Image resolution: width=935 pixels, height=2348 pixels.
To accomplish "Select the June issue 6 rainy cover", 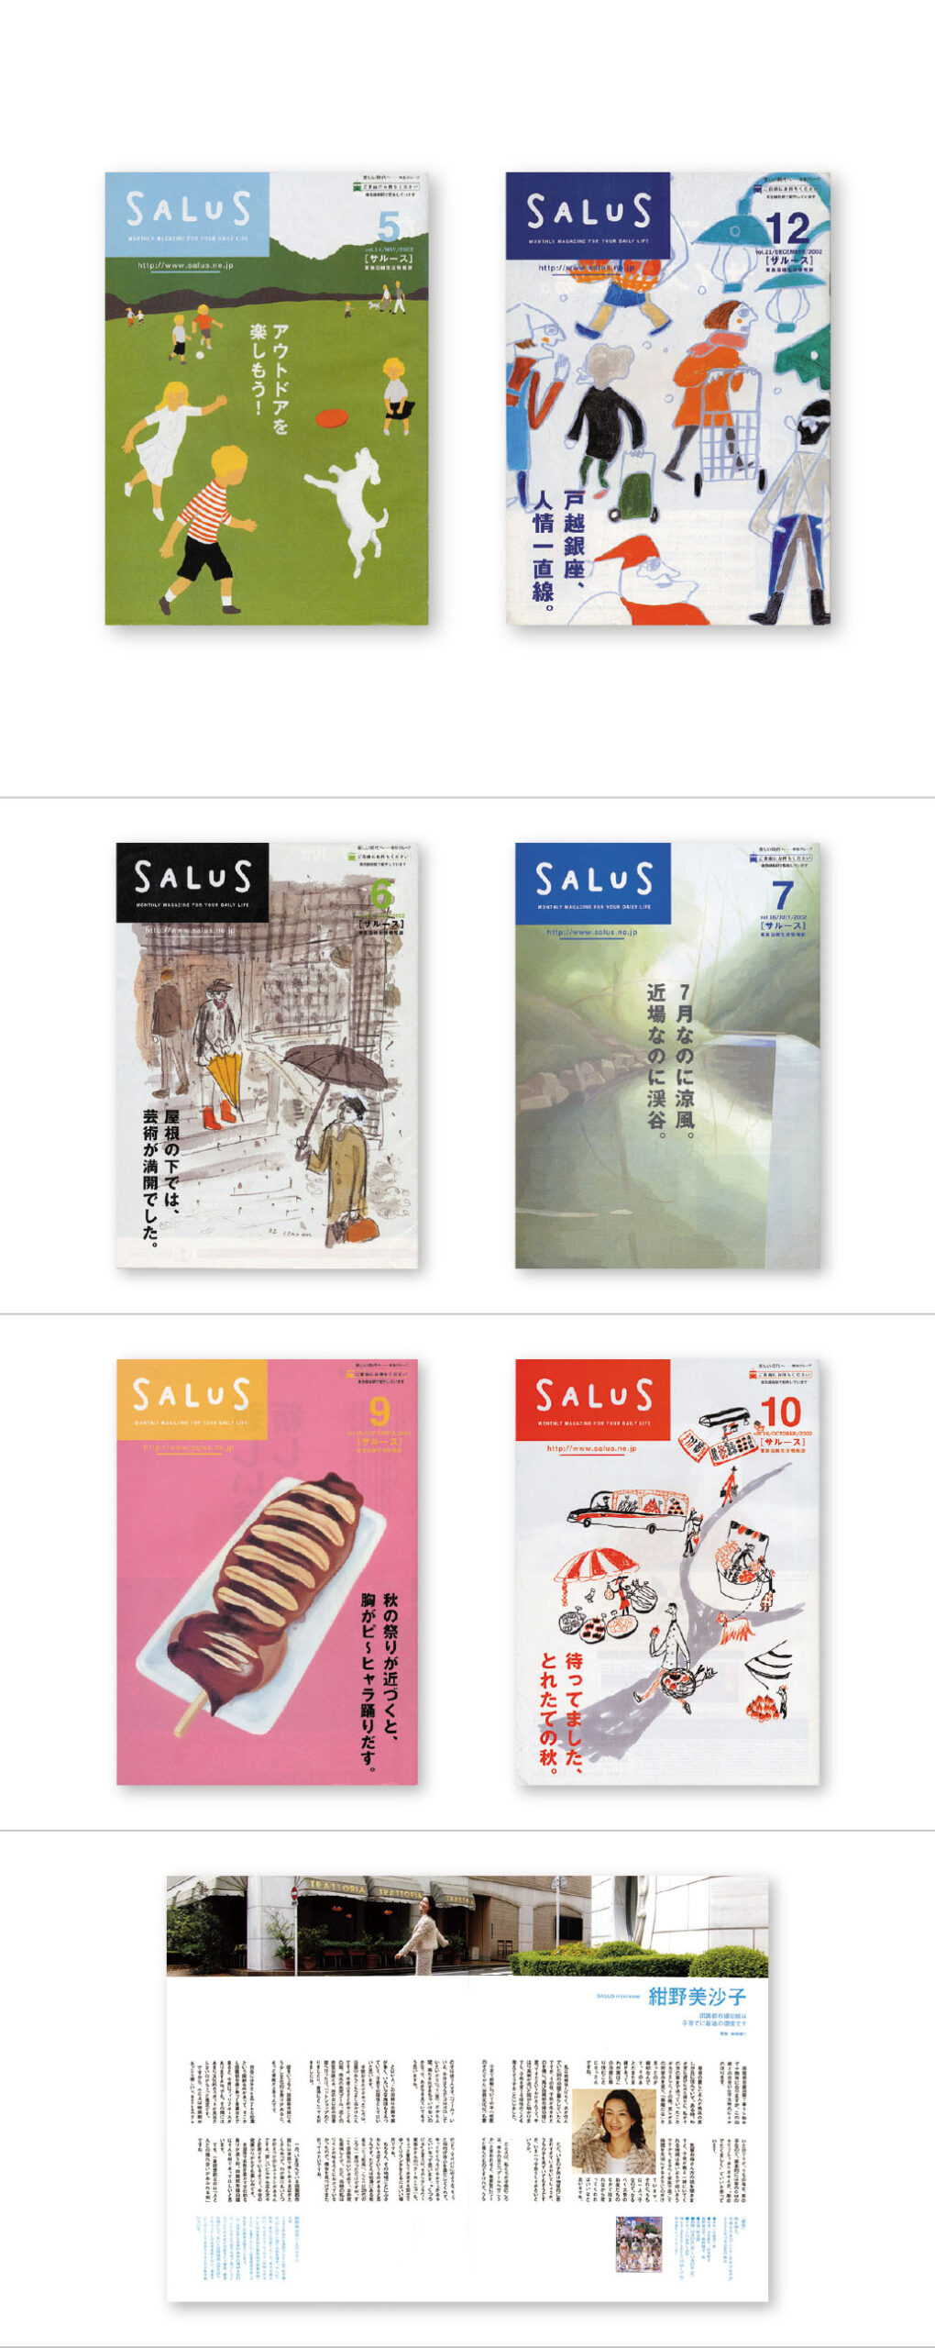I will tap(267, 1055).
